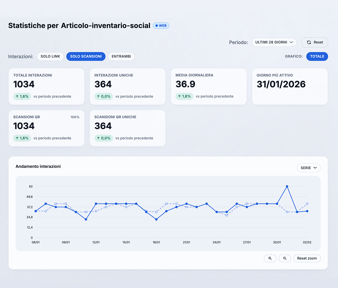
Task: Click the 1,6% badge under Media Giornaliera
Action: pyautogui.click(x=184, y=97)
